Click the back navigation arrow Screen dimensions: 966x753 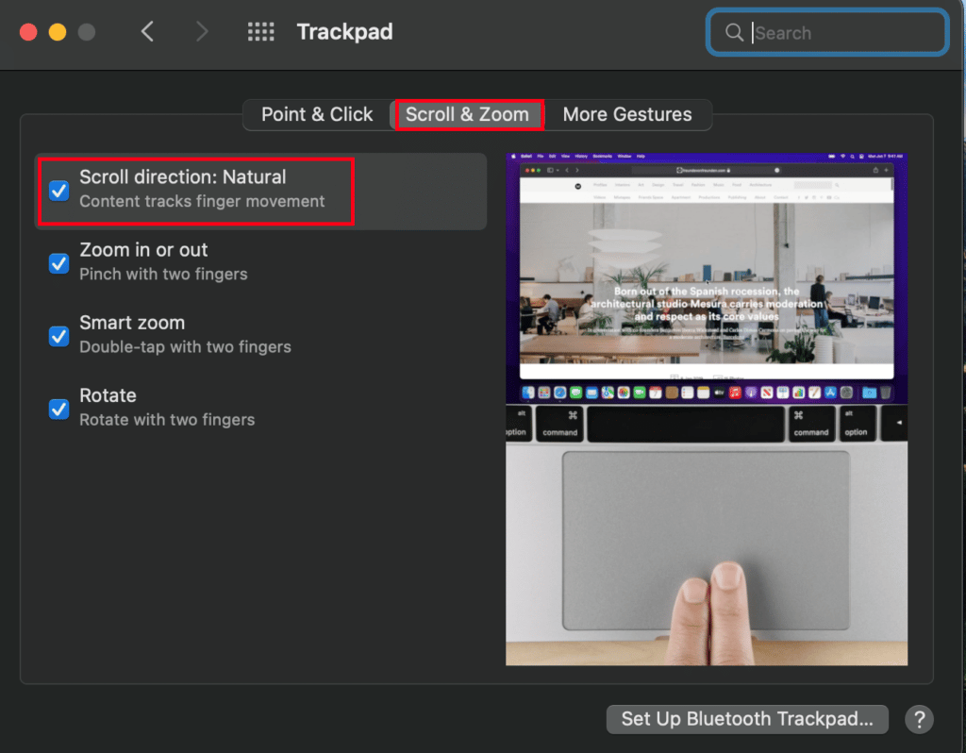(148, 30)
